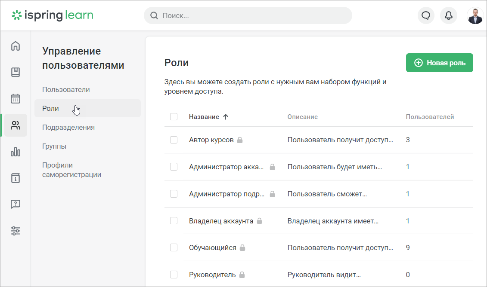Open the messages chat bubble icon

click(426, 15)
